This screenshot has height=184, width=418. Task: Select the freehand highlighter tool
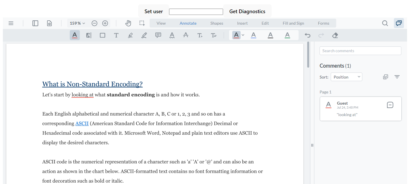130,35
